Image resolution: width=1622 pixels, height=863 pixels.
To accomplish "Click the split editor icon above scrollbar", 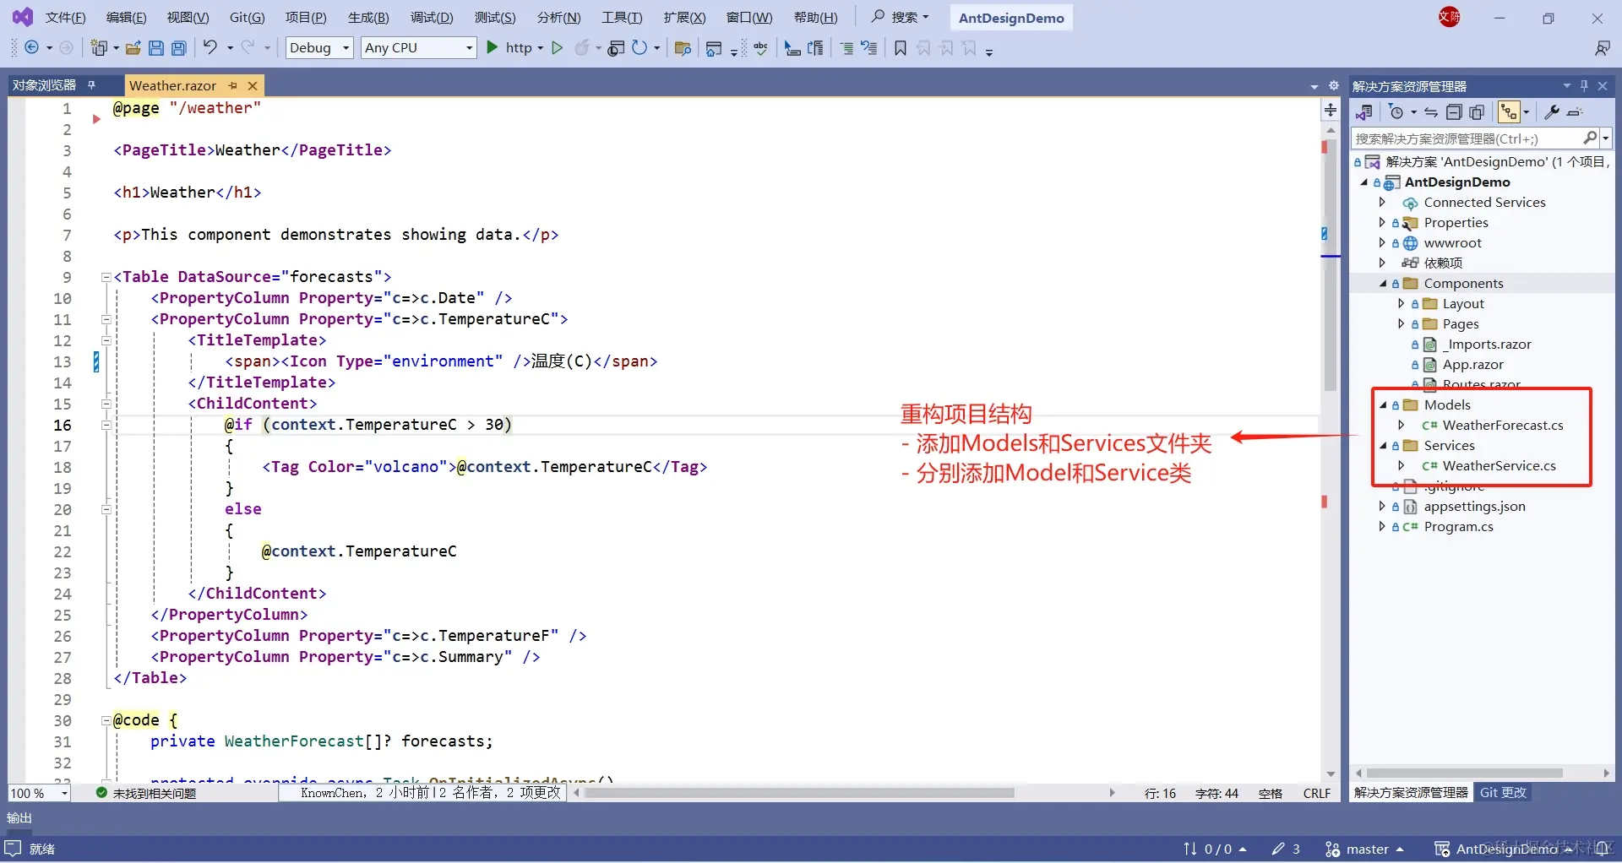I will [1331, 110].
